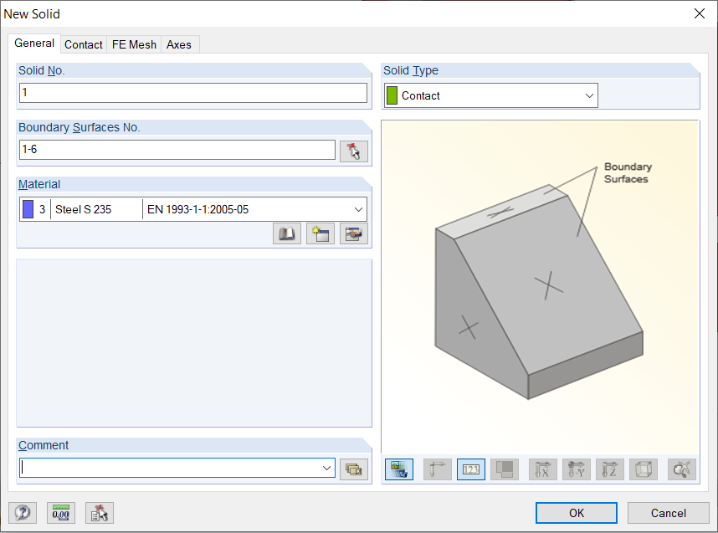
Task: Click the Material section label
Action: click(x=39, y=184)
